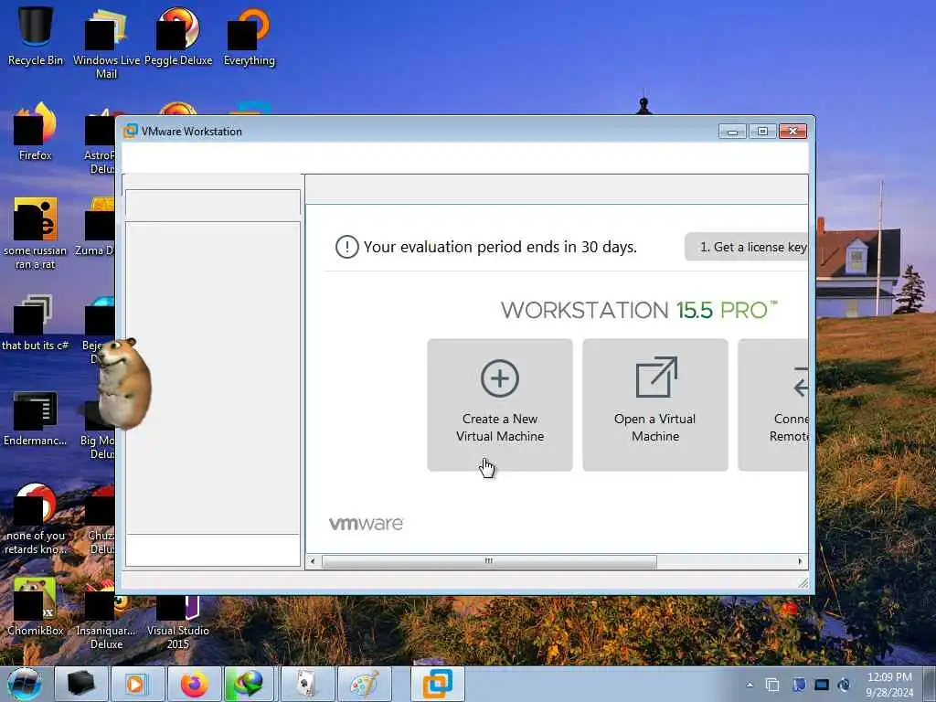This screenshot has width=936, height=702.
Task: Open the Recycle Bin desktop icon
Action: (x=36, y=36)
